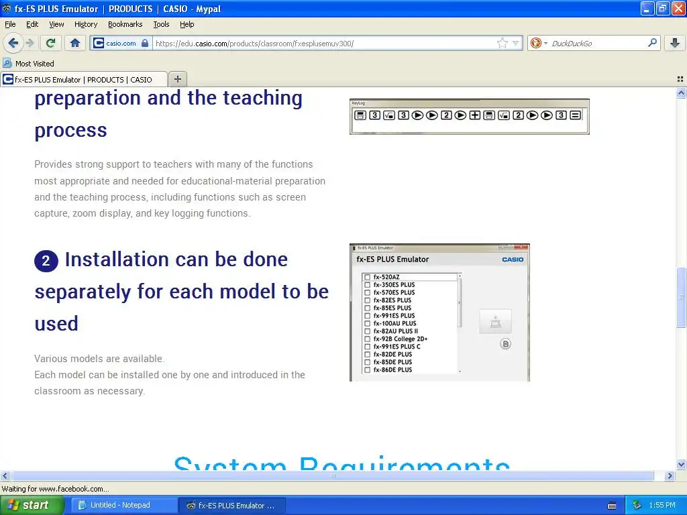
Task: Click the fx-991ES PLUS C list entry
Action: pyautogui.click(x=397, y=347)
